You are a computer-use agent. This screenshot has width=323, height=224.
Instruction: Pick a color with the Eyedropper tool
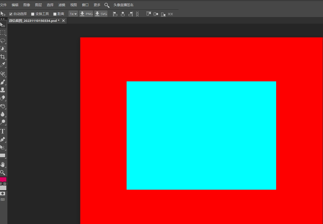pos(3,65)
